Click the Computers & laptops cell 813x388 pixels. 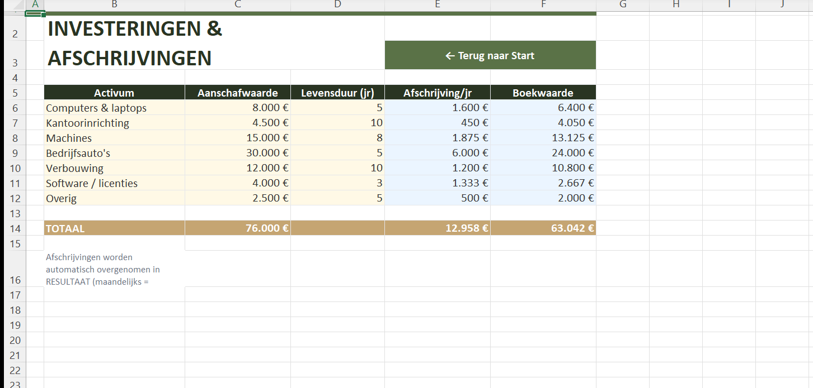114,108
